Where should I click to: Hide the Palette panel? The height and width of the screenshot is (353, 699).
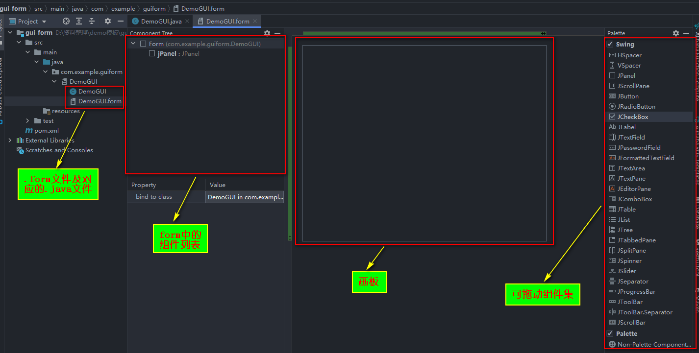(686, 33)
